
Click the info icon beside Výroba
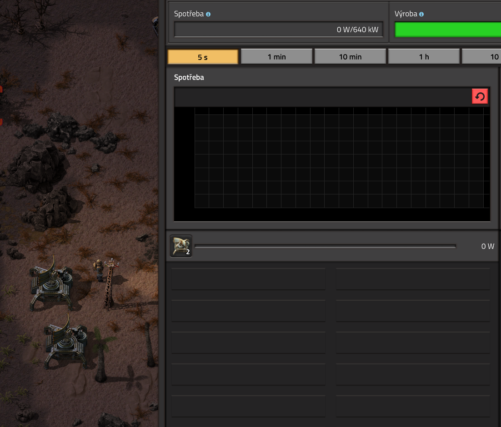[x=421, y=14]
